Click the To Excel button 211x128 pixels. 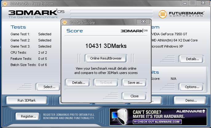pyautogui.click(x=106, y=83)
